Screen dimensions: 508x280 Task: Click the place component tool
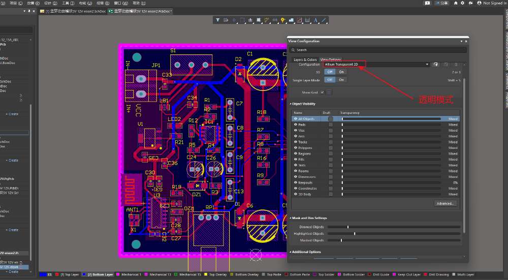pos(259,20)
